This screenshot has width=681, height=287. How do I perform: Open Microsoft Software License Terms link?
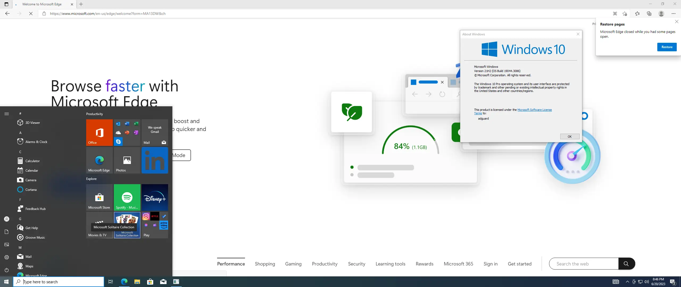[x=534, y=110]
